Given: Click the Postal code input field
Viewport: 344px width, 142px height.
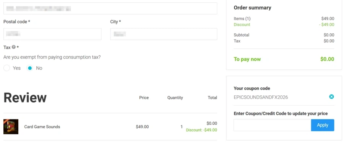Looking at the screenshot, I should pyautogui.click(x=52, y=34).
